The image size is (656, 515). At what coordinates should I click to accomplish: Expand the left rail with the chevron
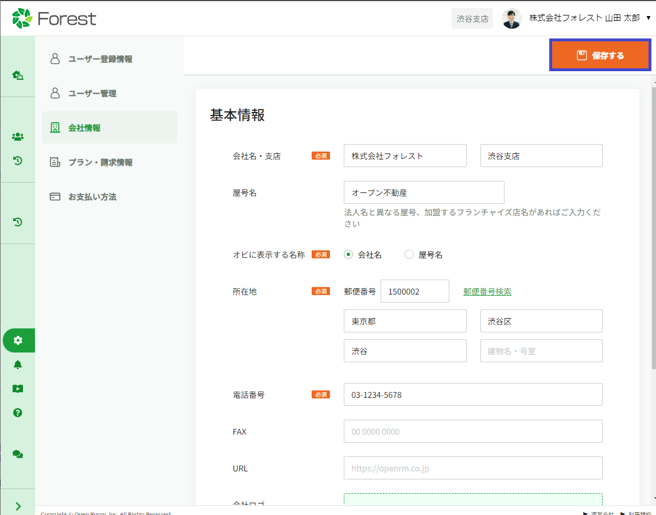click(18, 506)
